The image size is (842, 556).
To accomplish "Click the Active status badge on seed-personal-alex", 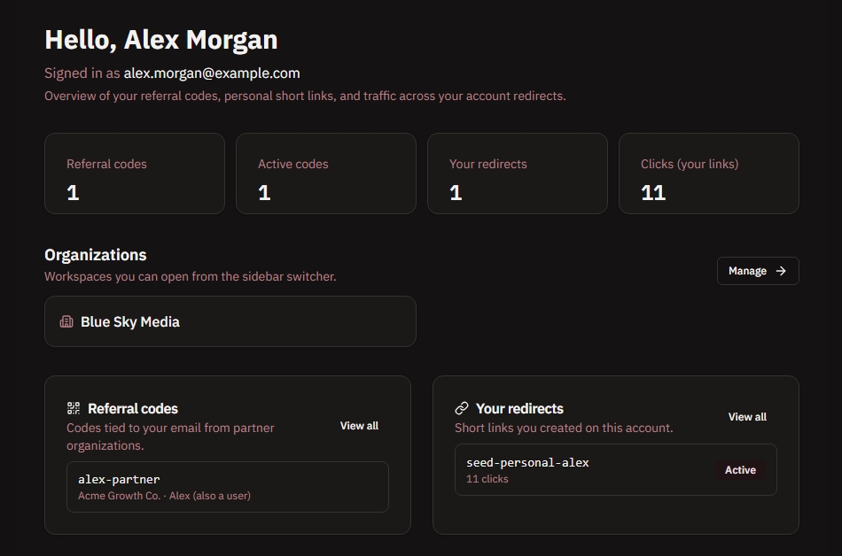I will pyautogui.click(x=740, y=470).
